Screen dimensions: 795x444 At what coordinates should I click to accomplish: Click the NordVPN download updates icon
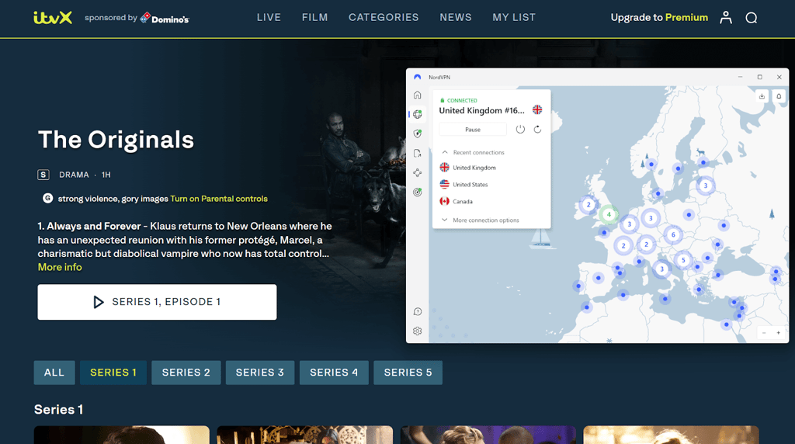762,96
